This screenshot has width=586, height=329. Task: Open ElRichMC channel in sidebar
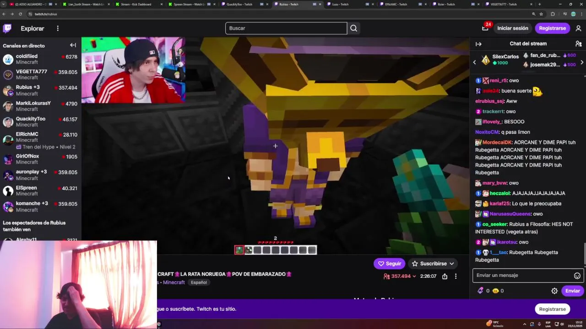40,140
